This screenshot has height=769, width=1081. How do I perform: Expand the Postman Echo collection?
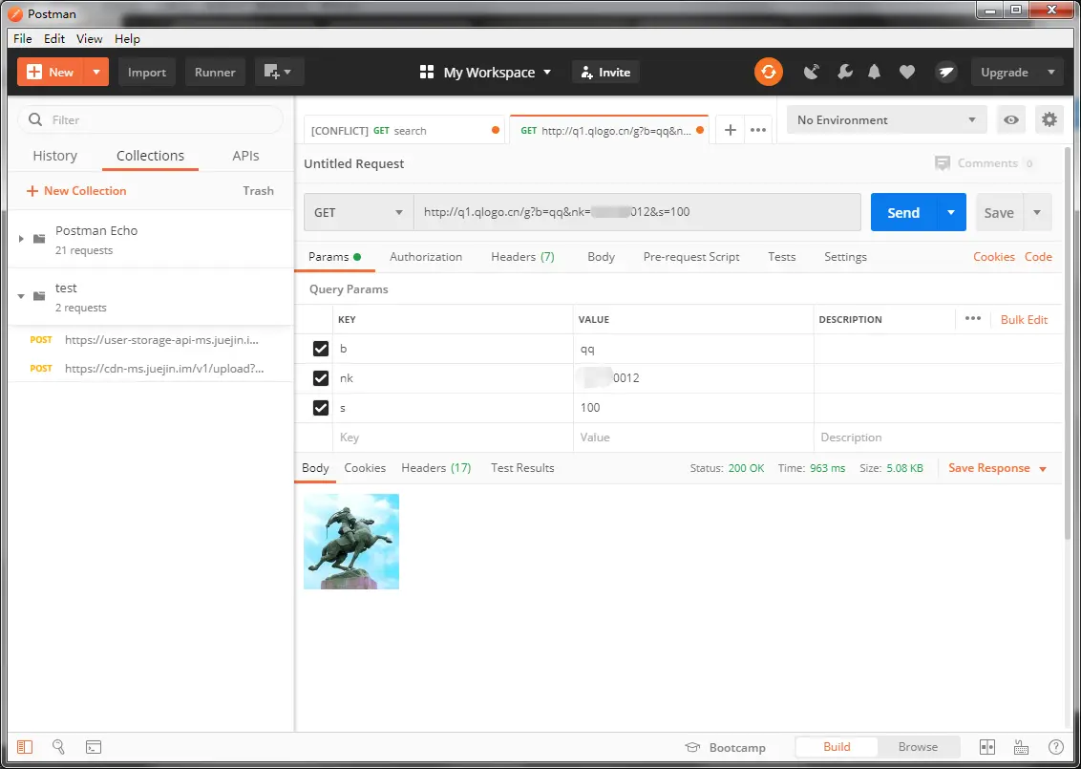tap(21, 239)
